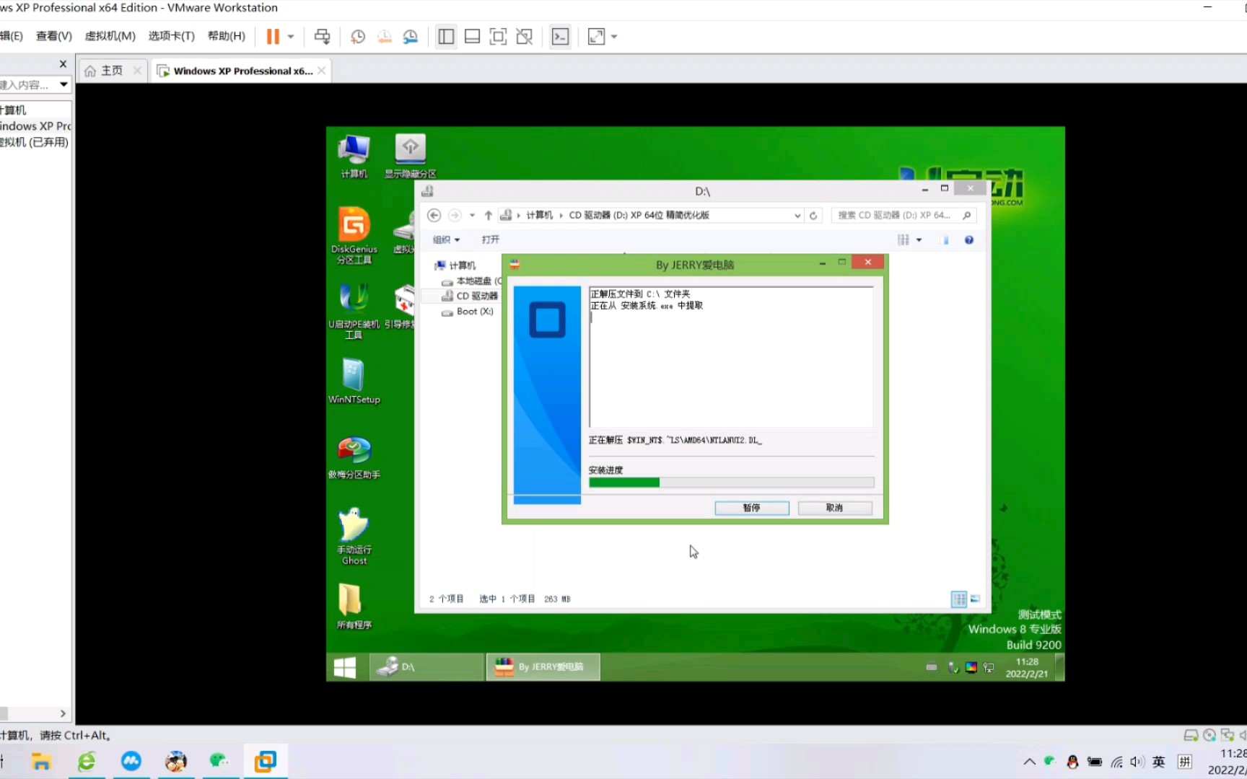Image resolution: width=1247 pixels, height=779 pixels.
Task: Toggle unity mode icon
Action: (x=525, y=36)
